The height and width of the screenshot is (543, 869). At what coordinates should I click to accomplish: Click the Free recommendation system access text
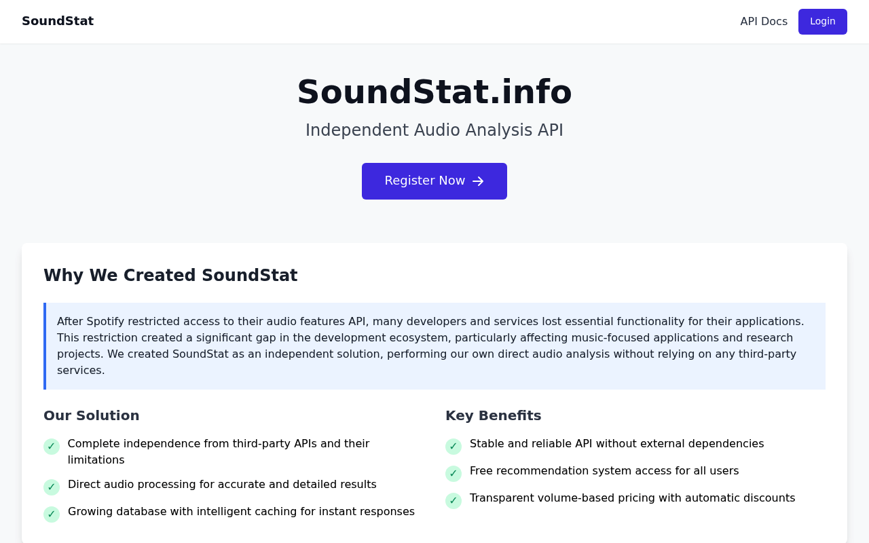(x=604, y=471)
